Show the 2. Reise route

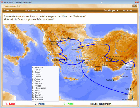pyautogui.click(x=40, y=104)
